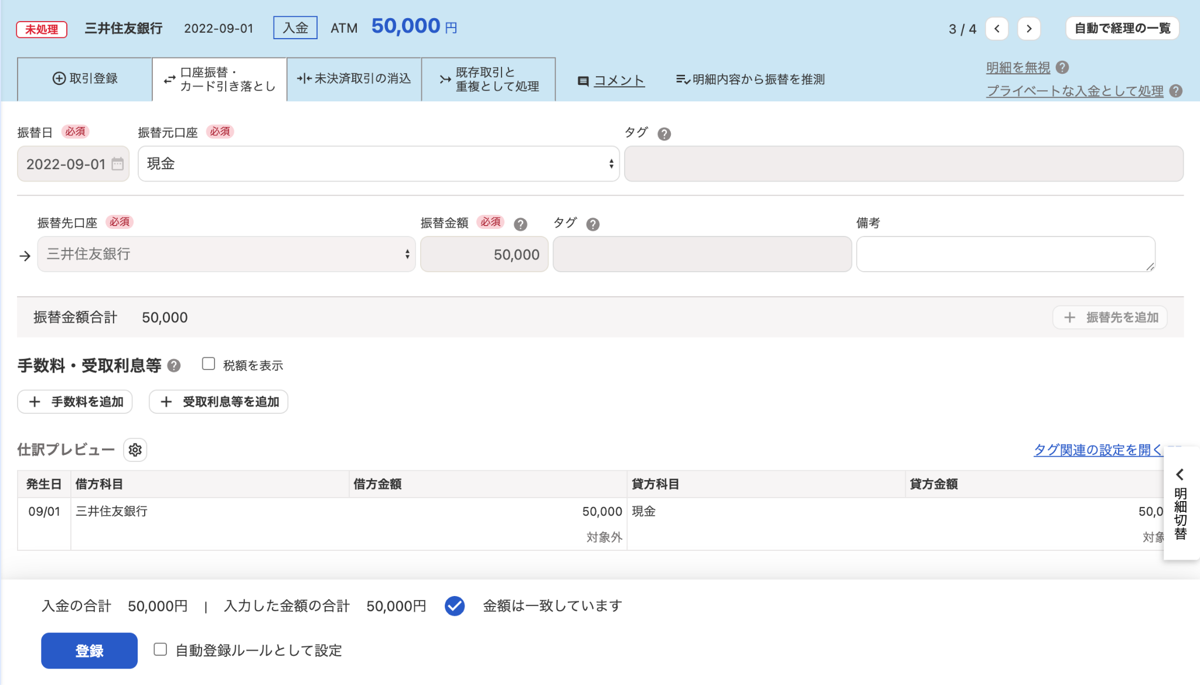Image resolution: width=1200 pixels, height=685 pixels.
Task: Go to previous statement with left chevron
Action: [x=997, y=28]
